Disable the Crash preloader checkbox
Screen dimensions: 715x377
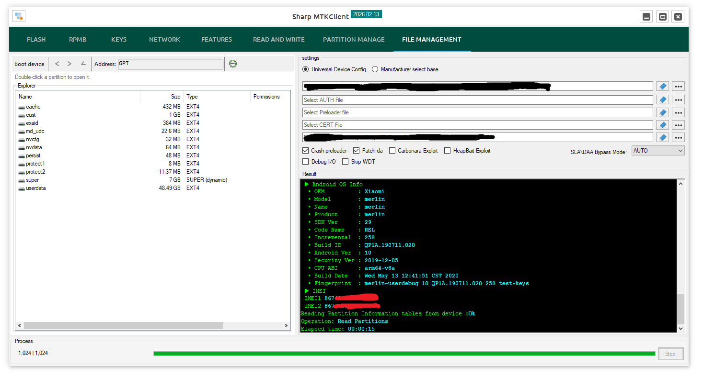306,151
